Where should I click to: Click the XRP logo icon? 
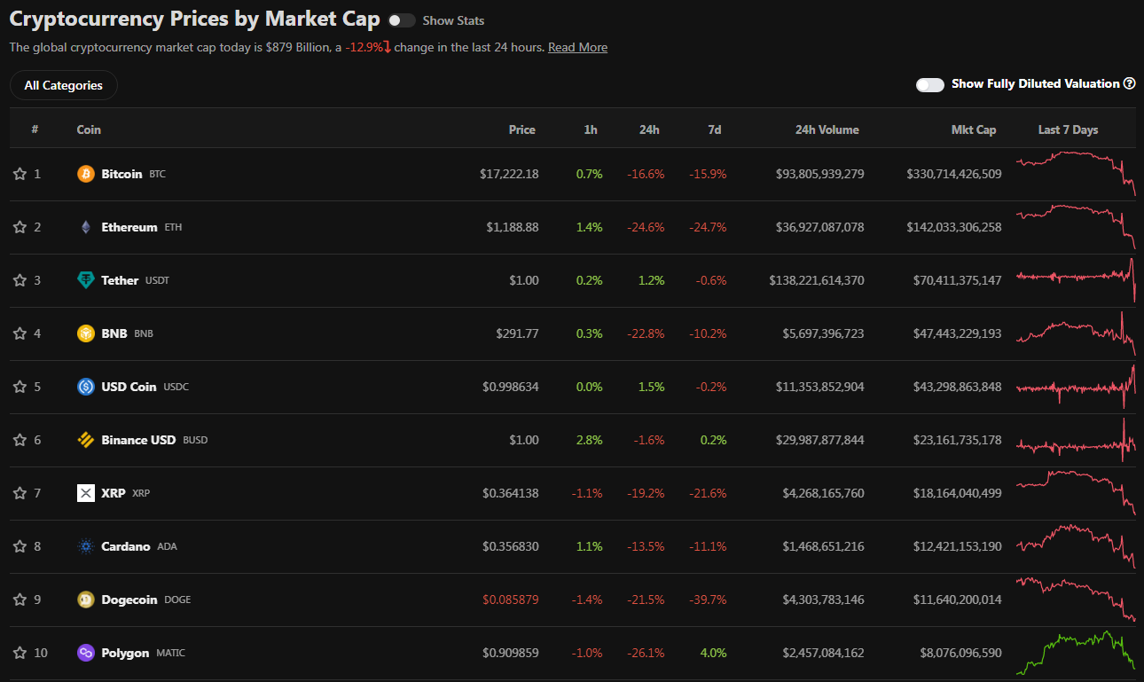(86, 493)
